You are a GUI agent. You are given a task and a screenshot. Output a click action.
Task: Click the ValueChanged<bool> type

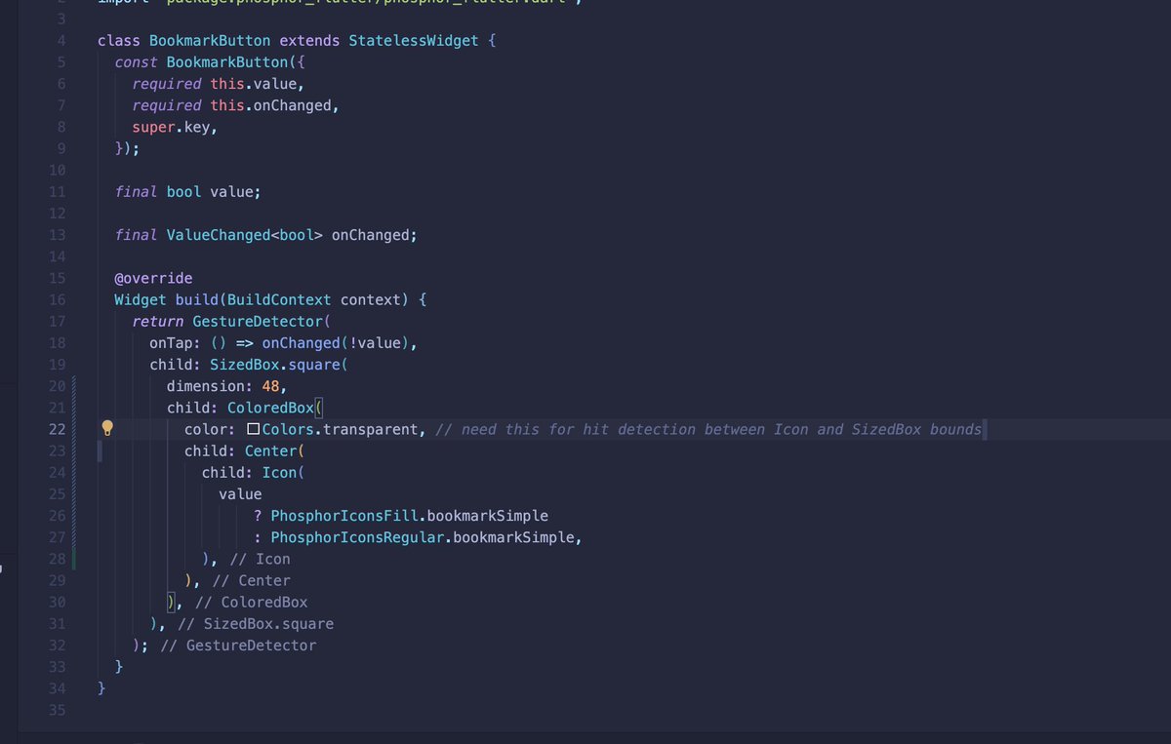244,235
